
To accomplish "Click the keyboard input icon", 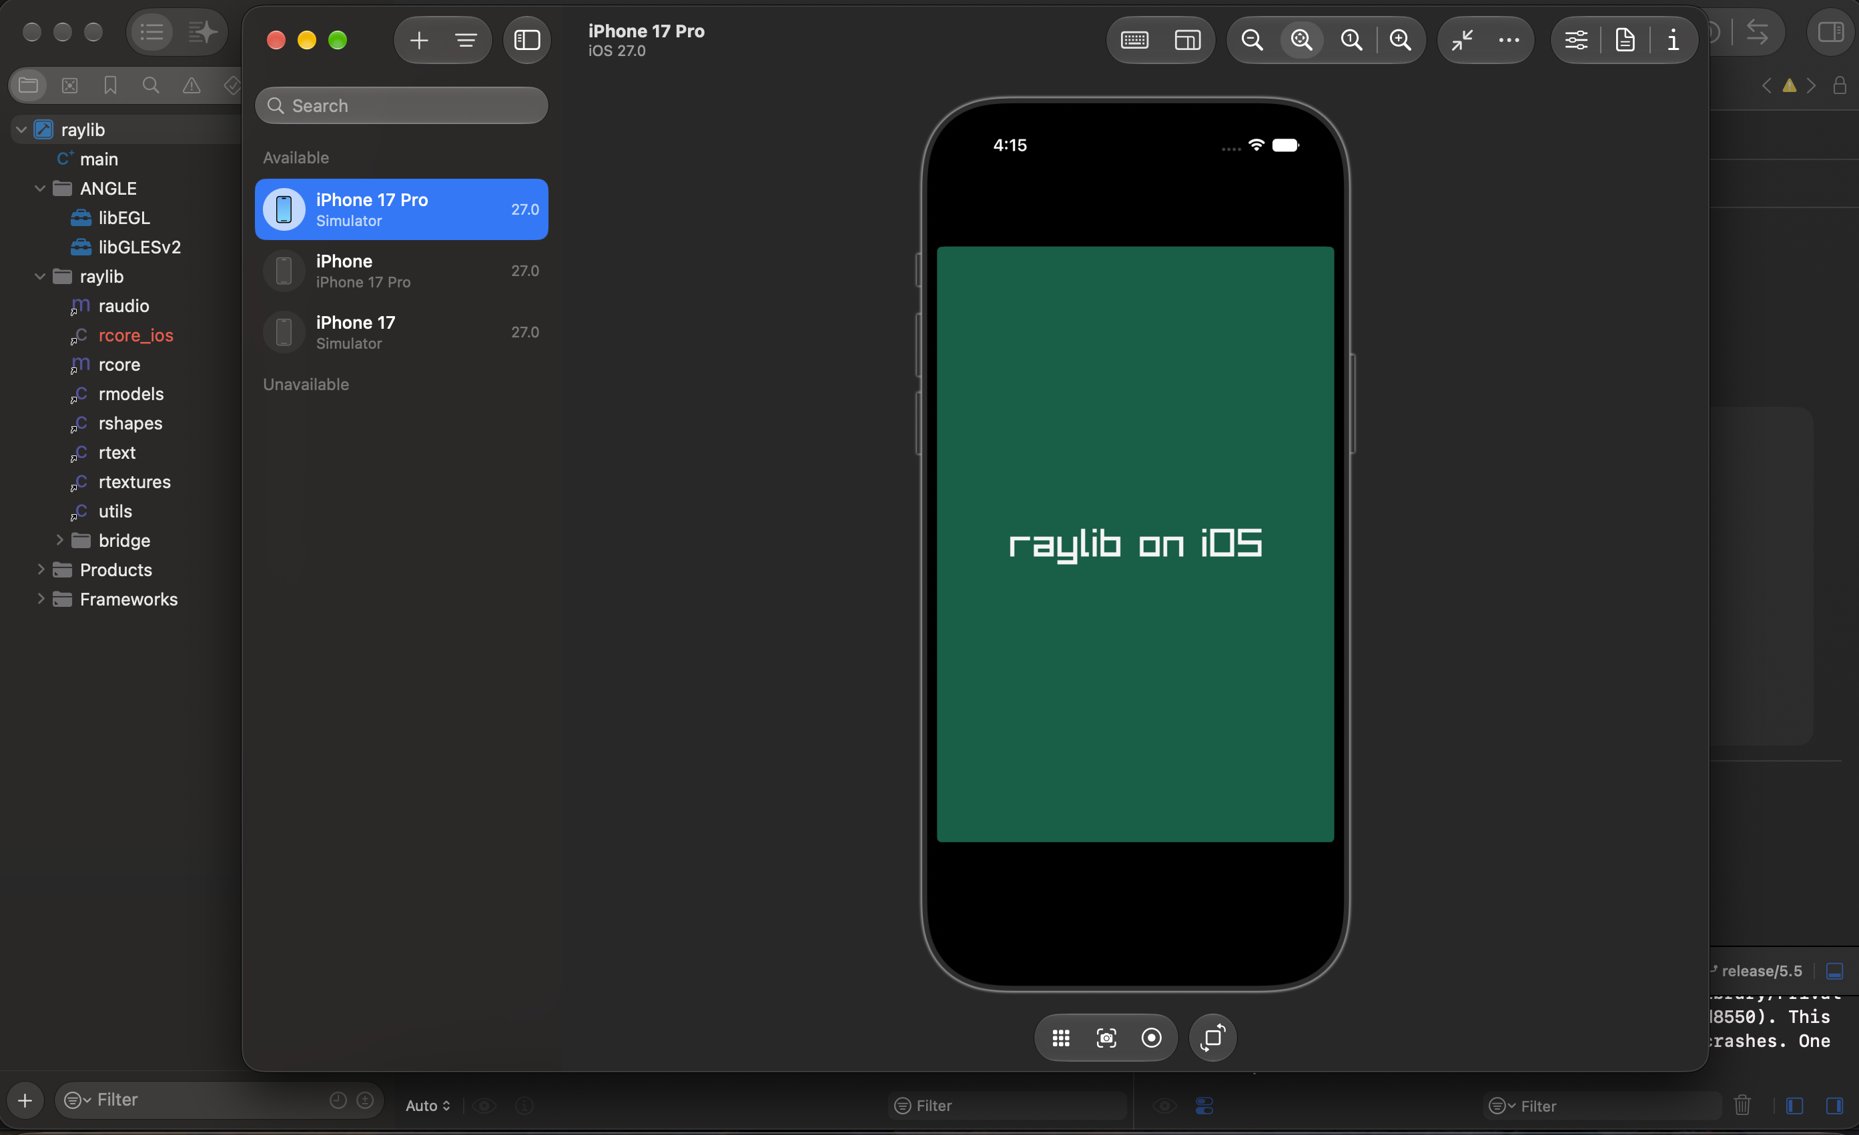I will 1134,40.
